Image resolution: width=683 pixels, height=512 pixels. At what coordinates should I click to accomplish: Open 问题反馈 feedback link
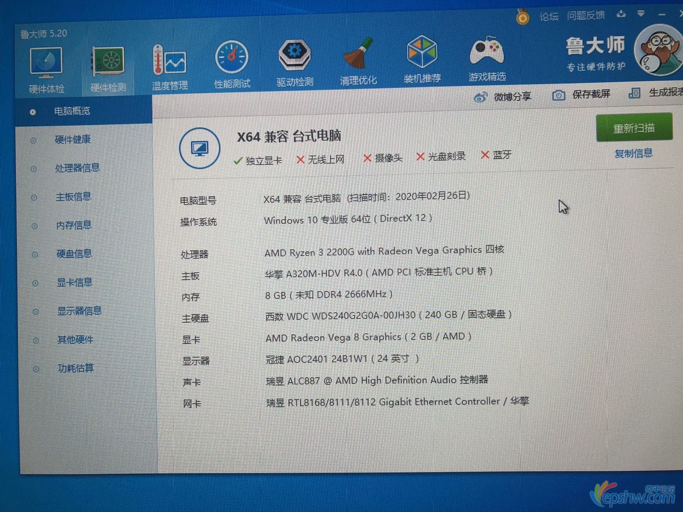[586, 16]
